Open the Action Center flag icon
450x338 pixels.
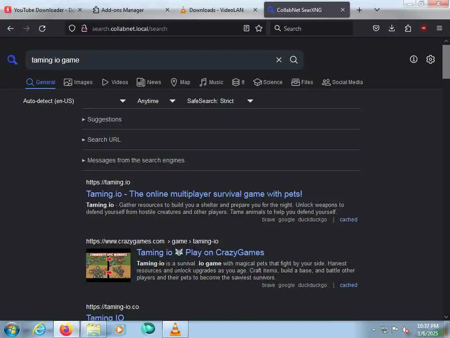[395, 330]
